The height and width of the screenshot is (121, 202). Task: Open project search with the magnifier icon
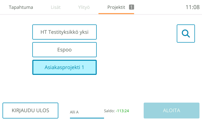tap(186, 34)
